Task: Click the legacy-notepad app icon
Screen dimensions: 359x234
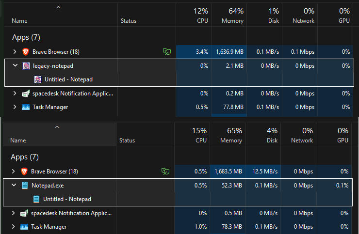Action: point(26,65)
